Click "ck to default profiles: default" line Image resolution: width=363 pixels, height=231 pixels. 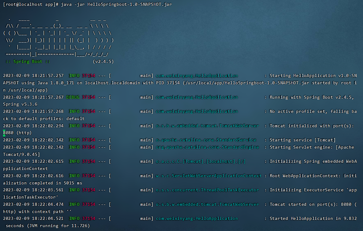pyautogui.click(x=44, y=119)
